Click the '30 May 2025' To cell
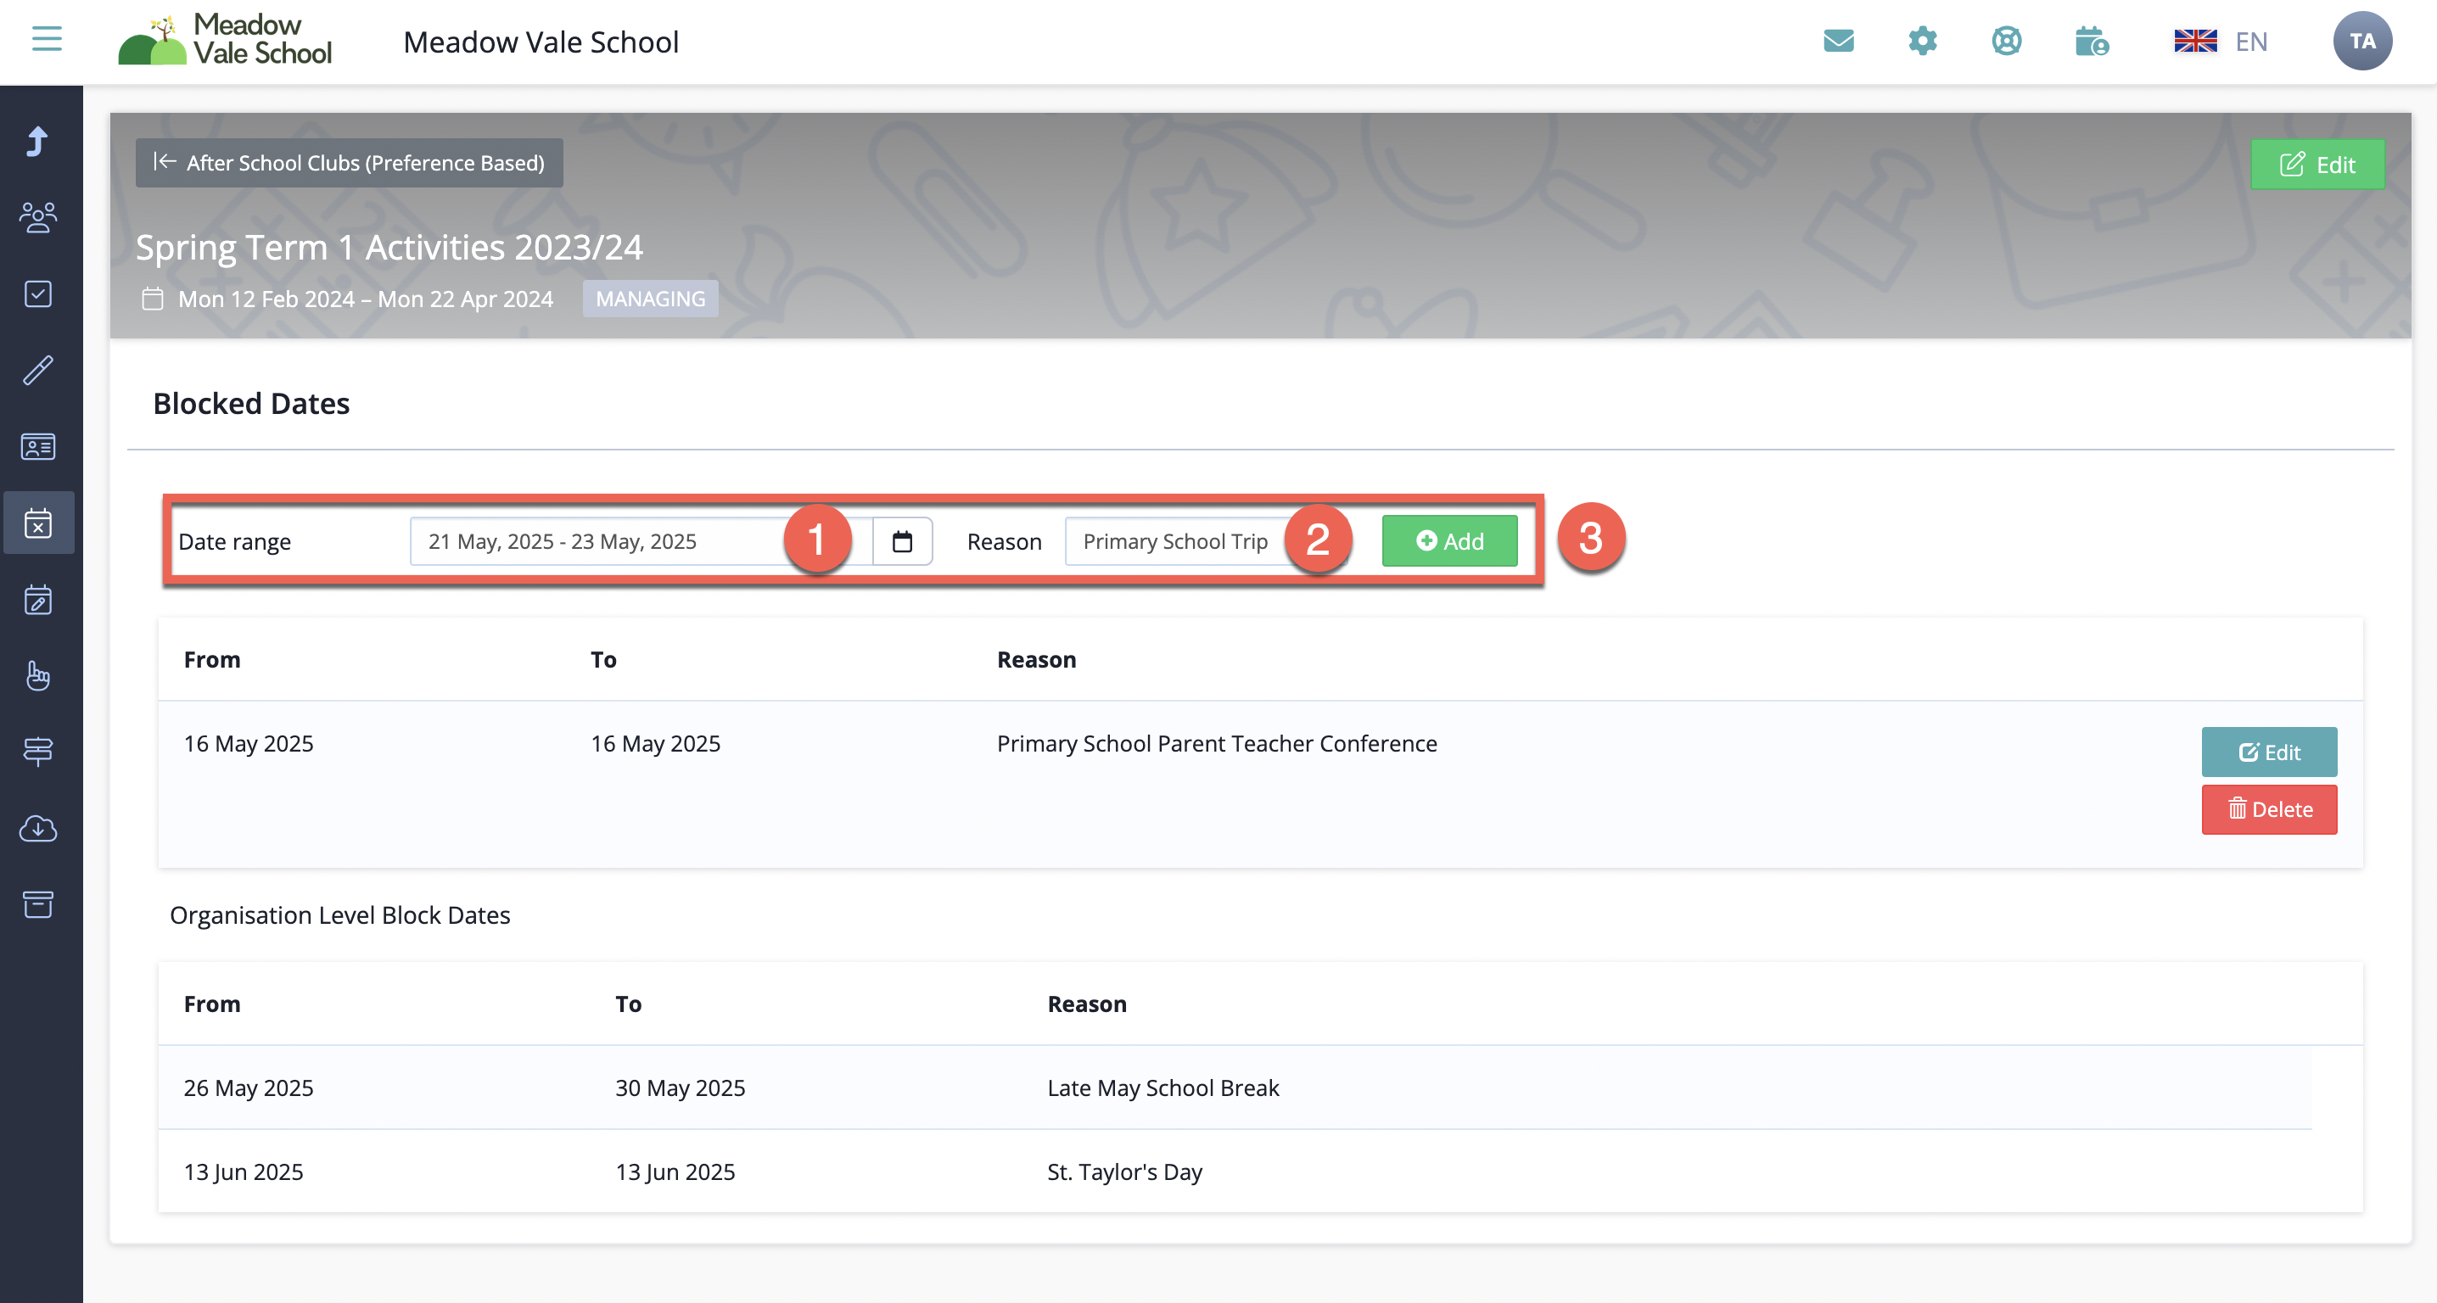The image size is (2437, 1303). coord(681,1088)
